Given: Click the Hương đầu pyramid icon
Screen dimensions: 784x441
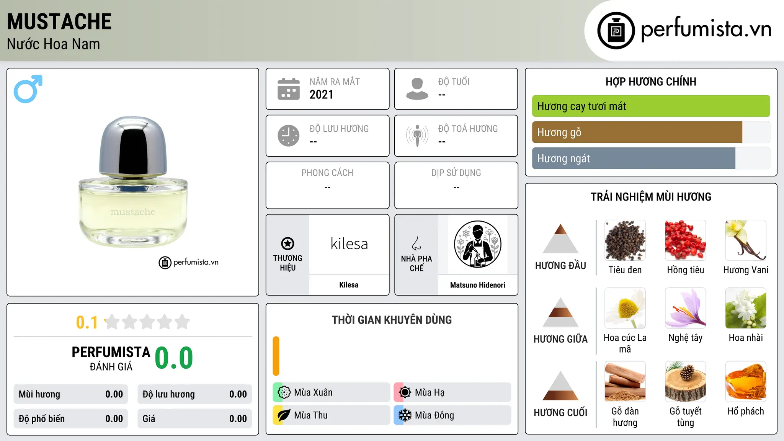Looking at the screenshot, I should click(560, 238).
